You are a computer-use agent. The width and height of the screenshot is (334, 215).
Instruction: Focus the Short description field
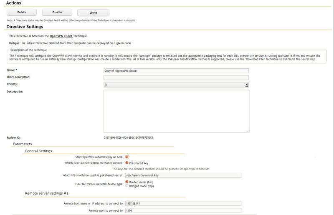[x=176, y=77]
